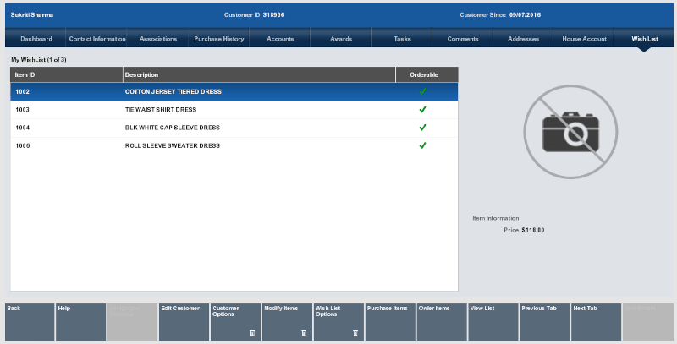Click the price value $118.00

point(533,230)
